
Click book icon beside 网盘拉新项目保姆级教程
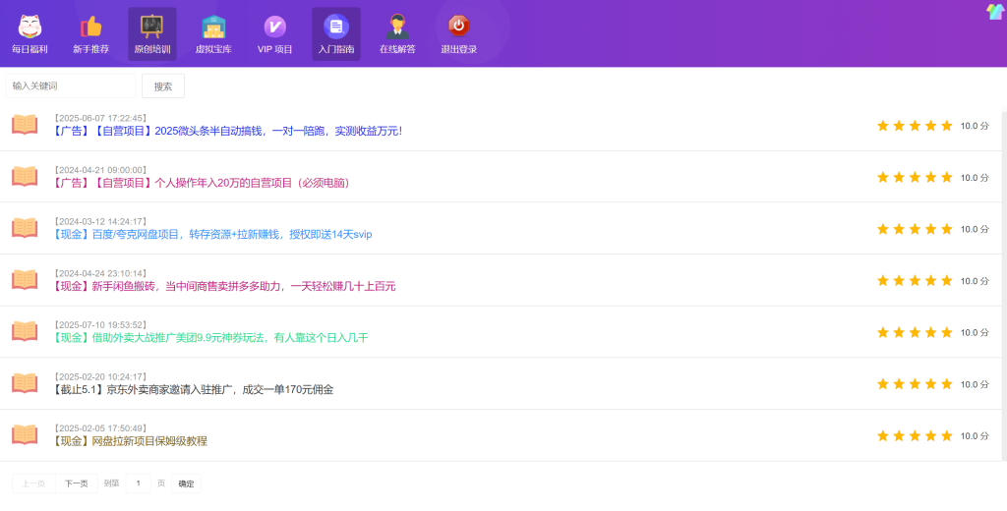tap(25, 434)
